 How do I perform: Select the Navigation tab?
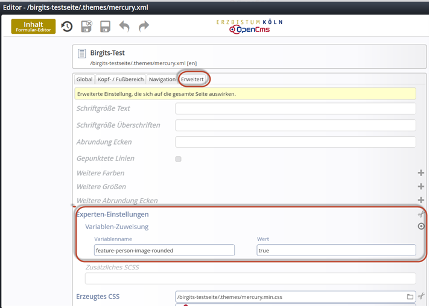tap(162, 80)
